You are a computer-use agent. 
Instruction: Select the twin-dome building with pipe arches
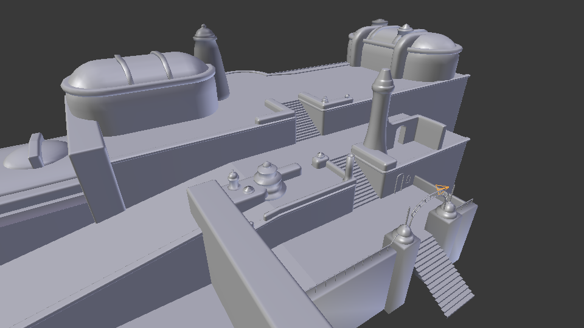click(404, 50)
